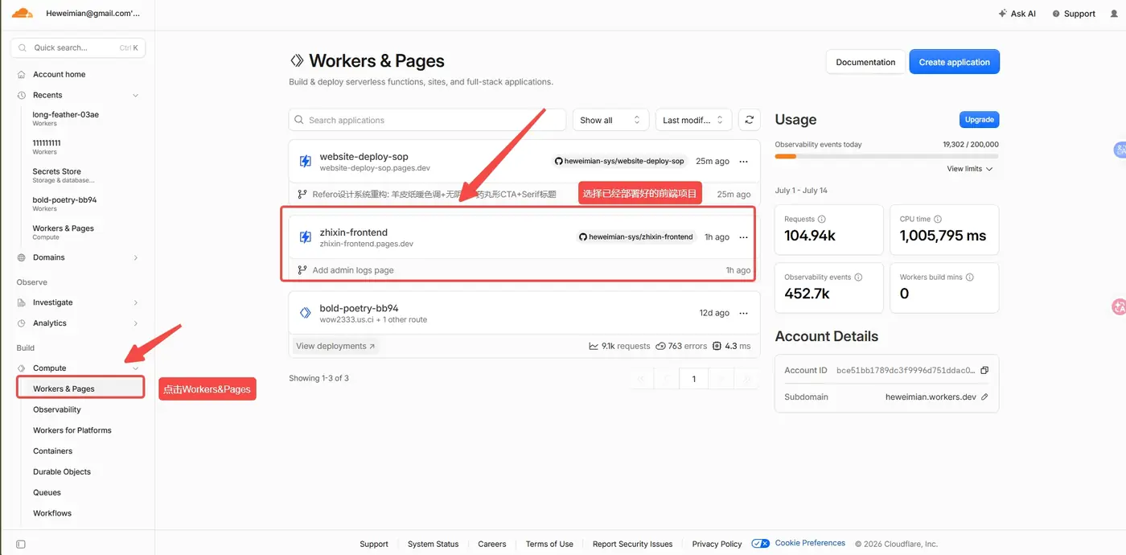Click the refresh applications icon
Viewport: 1126px width, 555px height.
(749, 120)
